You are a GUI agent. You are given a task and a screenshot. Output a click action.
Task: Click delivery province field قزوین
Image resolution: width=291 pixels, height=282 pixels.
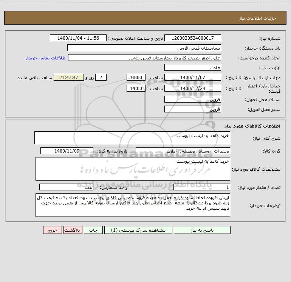(193, 99)
